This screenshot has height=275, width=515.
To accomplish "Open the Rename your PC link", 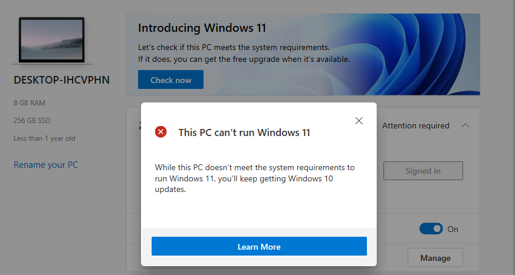I will [45, 164].
